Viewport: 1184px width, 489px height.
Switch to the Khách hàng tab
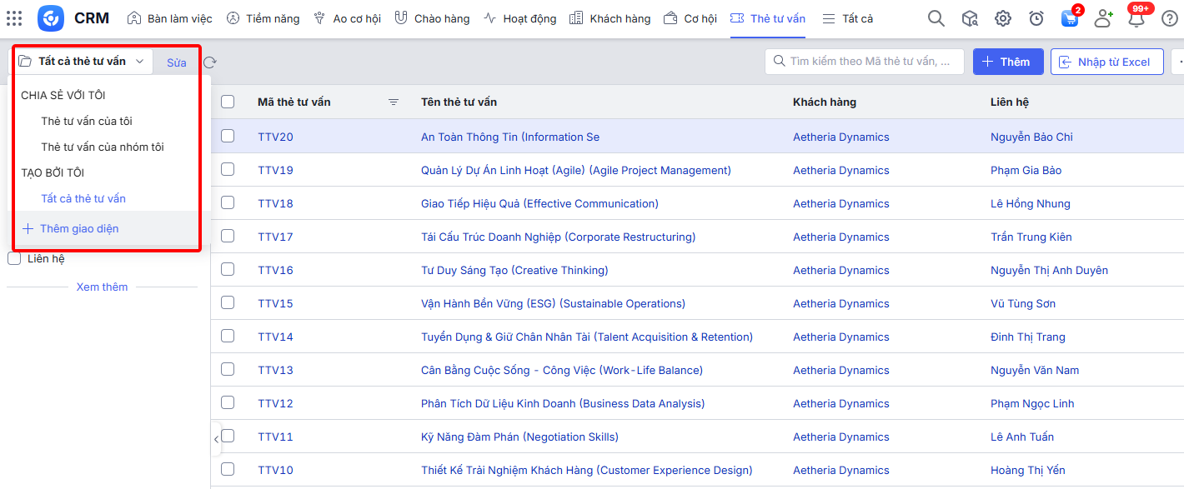pyautogui.click(x=610, y=18)
